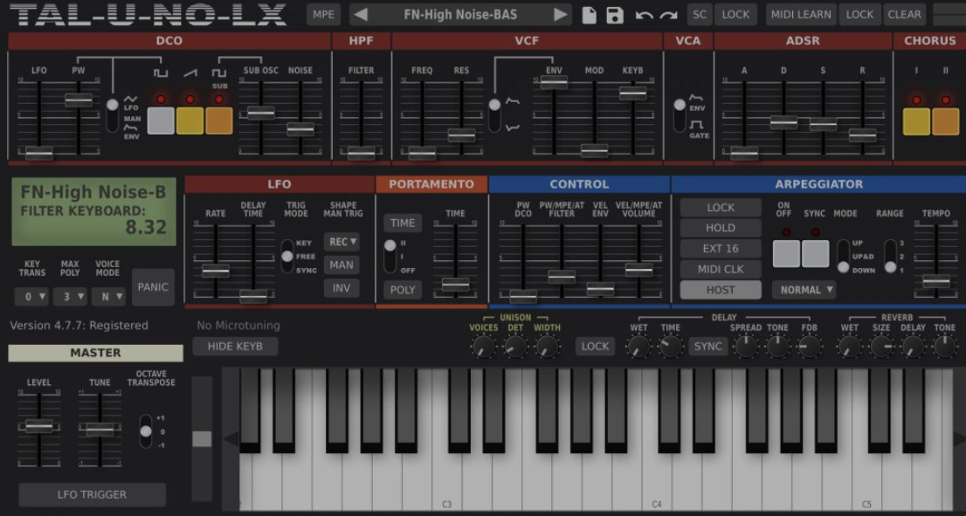
Task: Click the portamento TIME button
Action: (x=403, y=223)
